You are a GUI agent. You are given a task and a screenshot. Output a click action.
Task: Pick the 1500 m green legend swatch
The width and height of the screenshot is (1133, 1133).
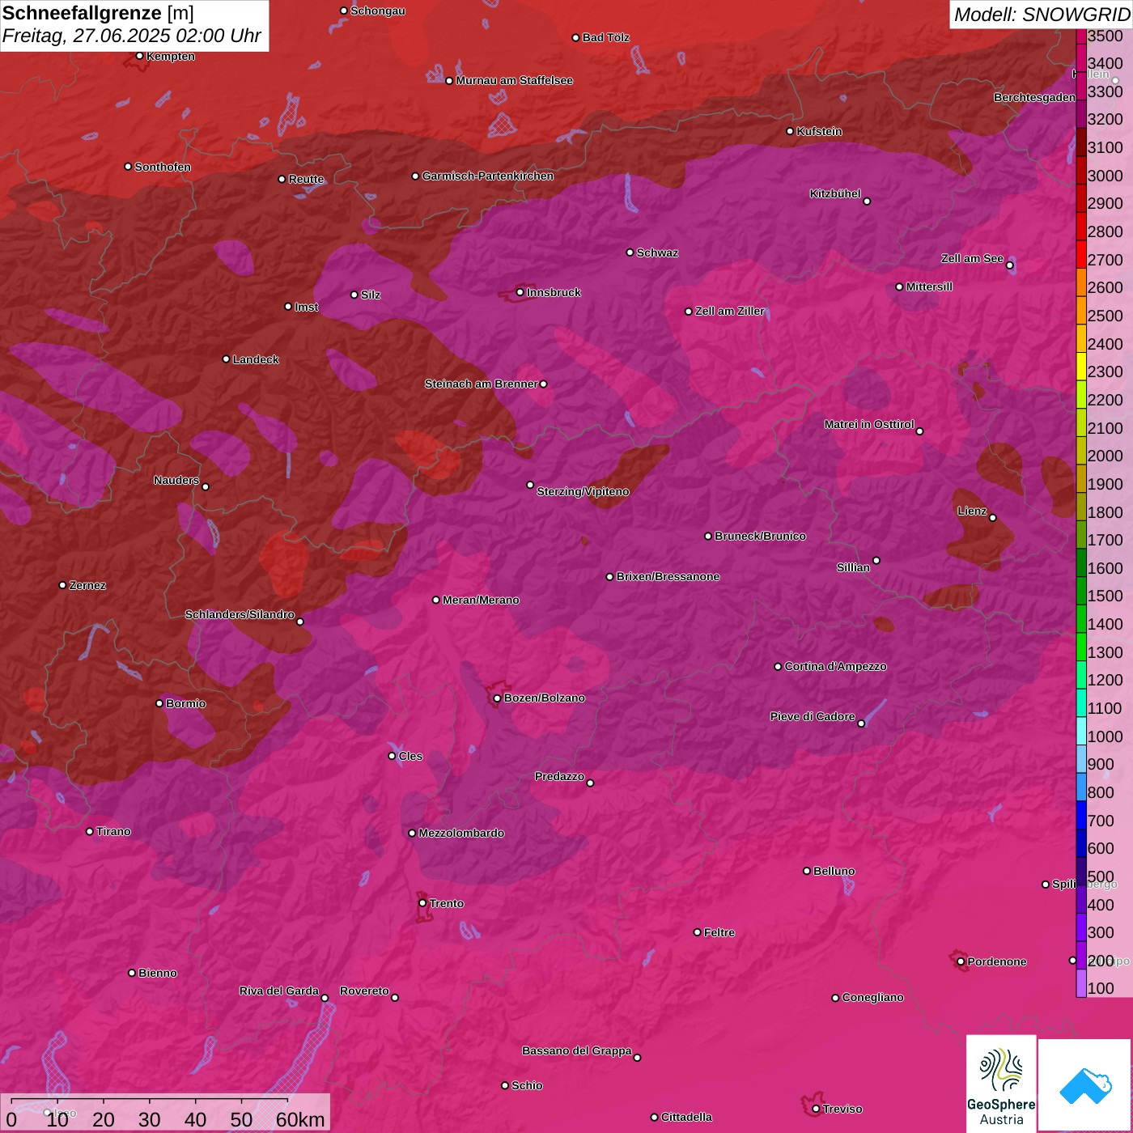(1081, 590)
